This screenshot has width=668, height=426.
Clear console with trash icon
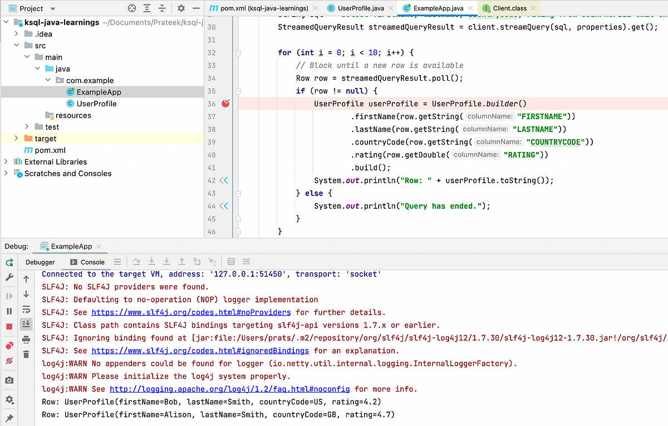click(26, 355)
